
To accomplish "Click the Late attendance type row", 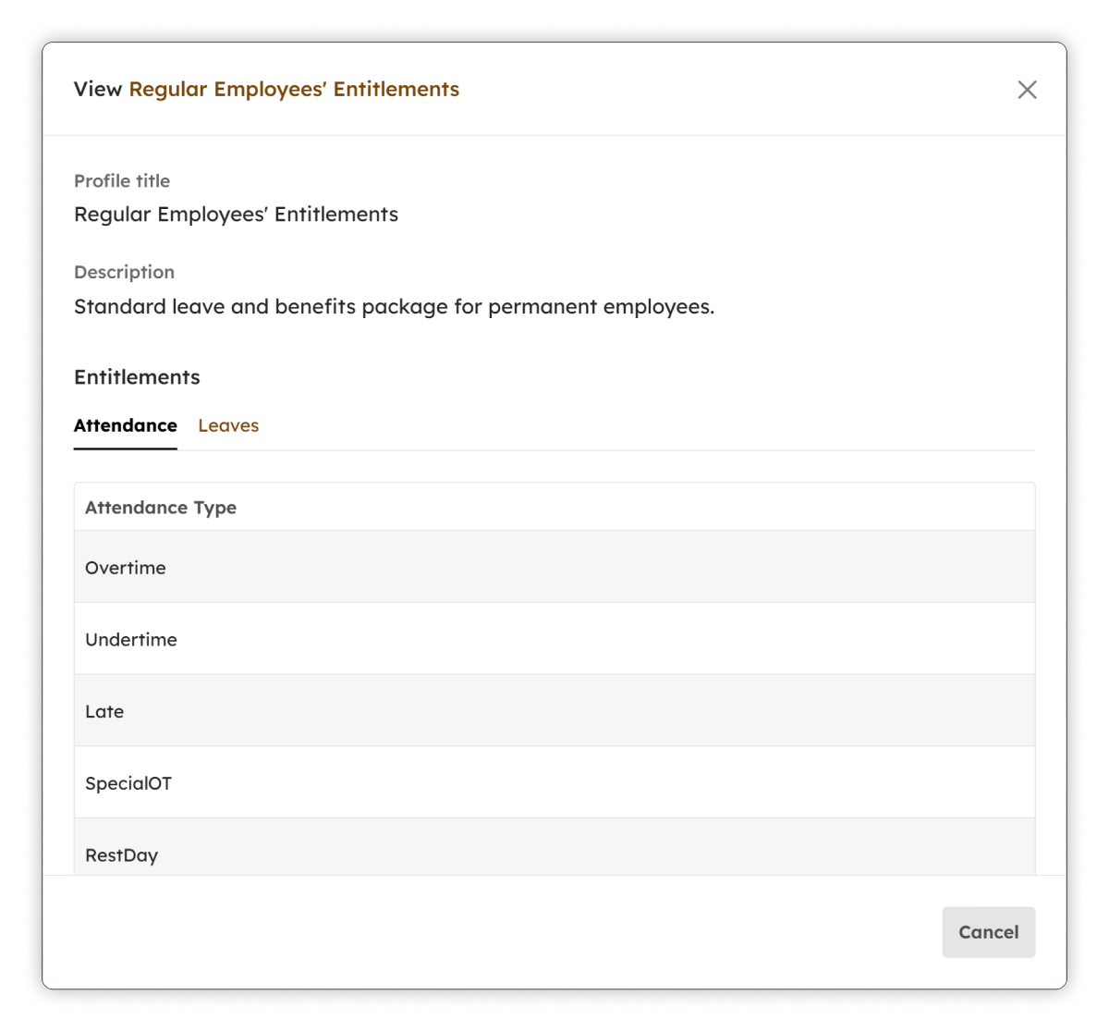I will pos(554,711).
